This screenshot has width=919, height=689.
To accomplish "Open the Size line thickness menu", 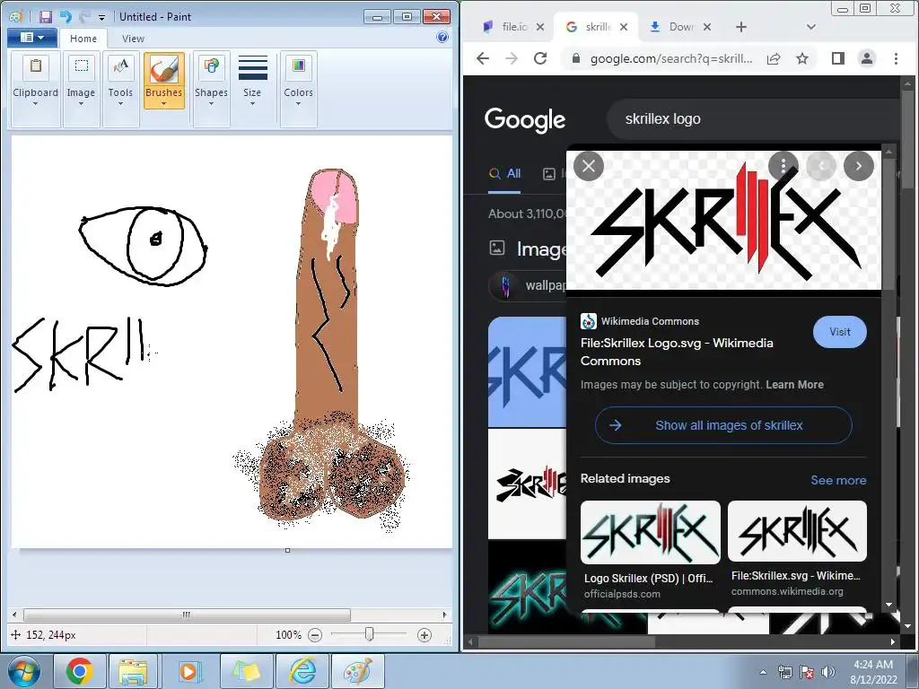I will pyautogui.click(x=252, y=82).
